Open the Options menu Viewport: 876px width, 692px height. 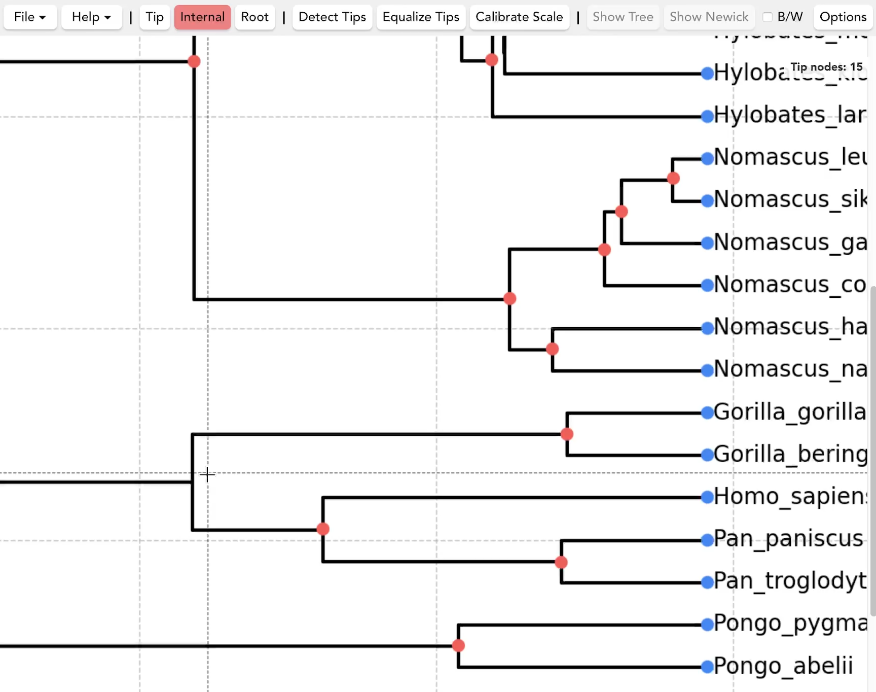(843, 17)
